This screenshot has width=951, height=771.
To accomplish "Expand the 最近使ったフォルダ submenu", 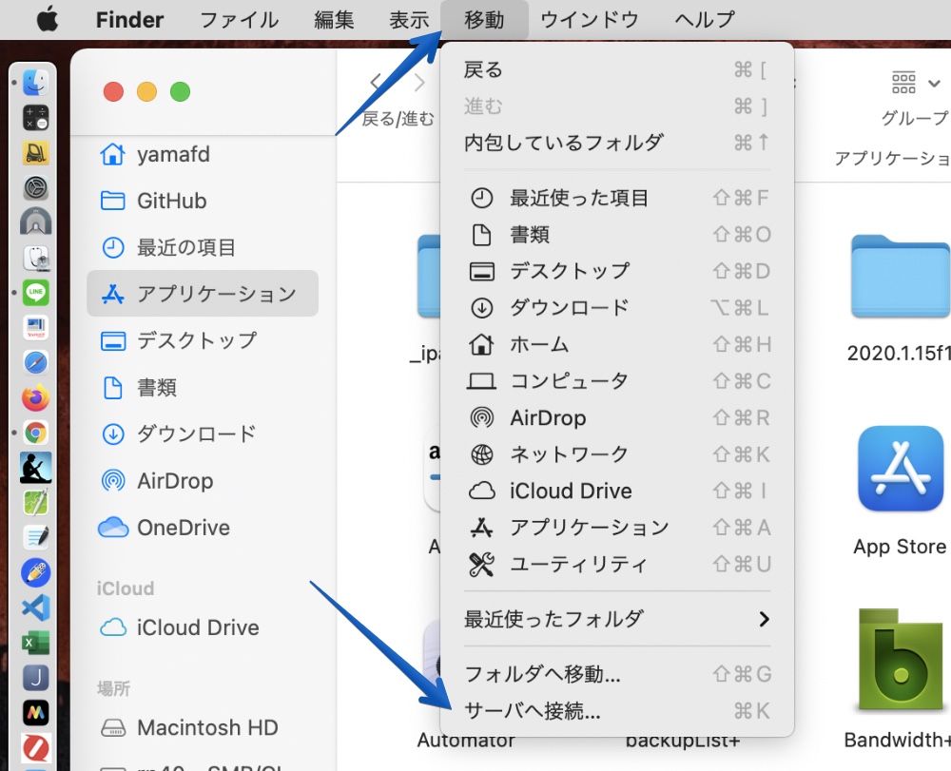I will [615, 619].
